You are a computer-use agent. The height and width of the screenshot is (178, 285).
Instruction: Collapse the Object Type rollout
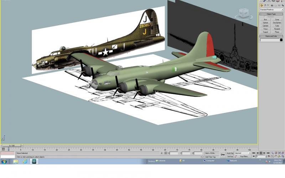pos(271,14)
